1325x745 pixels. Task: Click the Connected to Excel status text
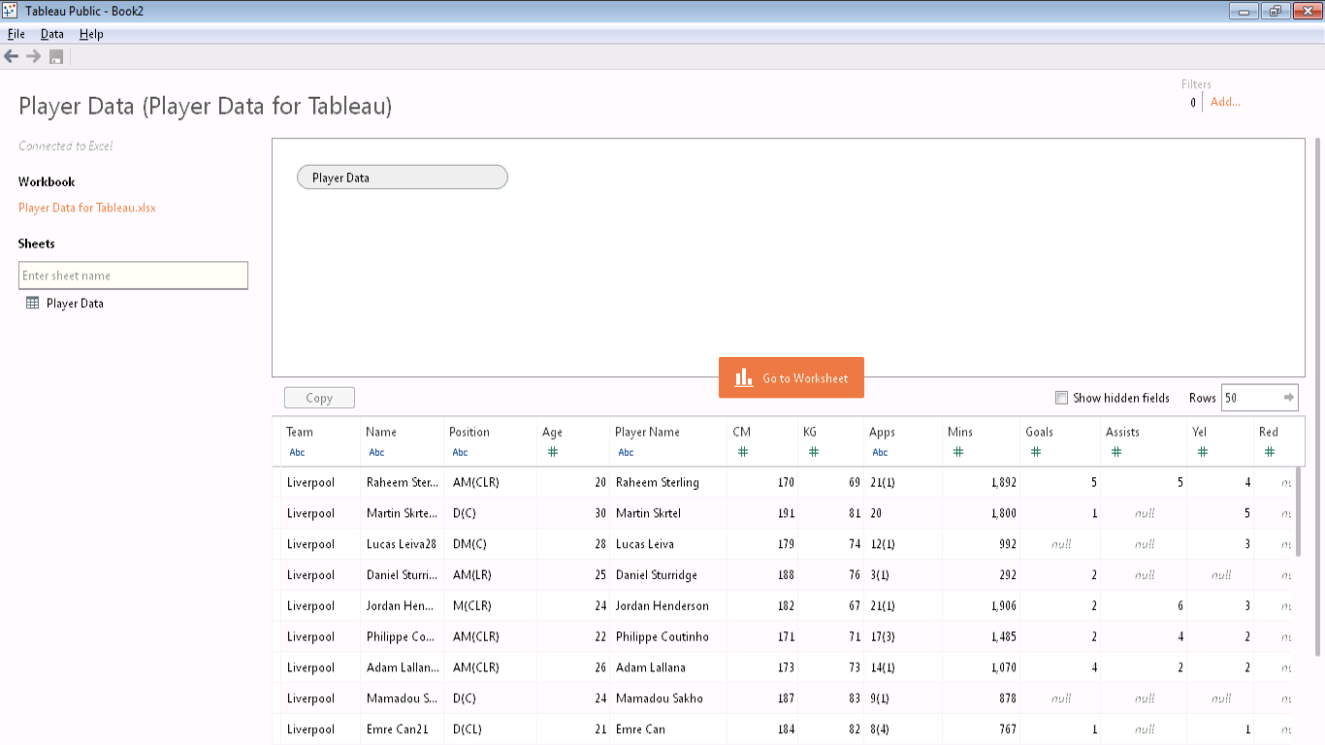coord(66,146)
